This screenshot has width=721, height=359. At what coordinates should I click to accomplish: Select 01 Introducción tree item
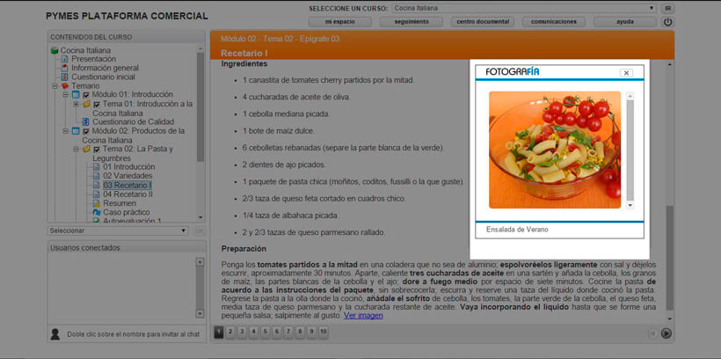click(128, 167)
